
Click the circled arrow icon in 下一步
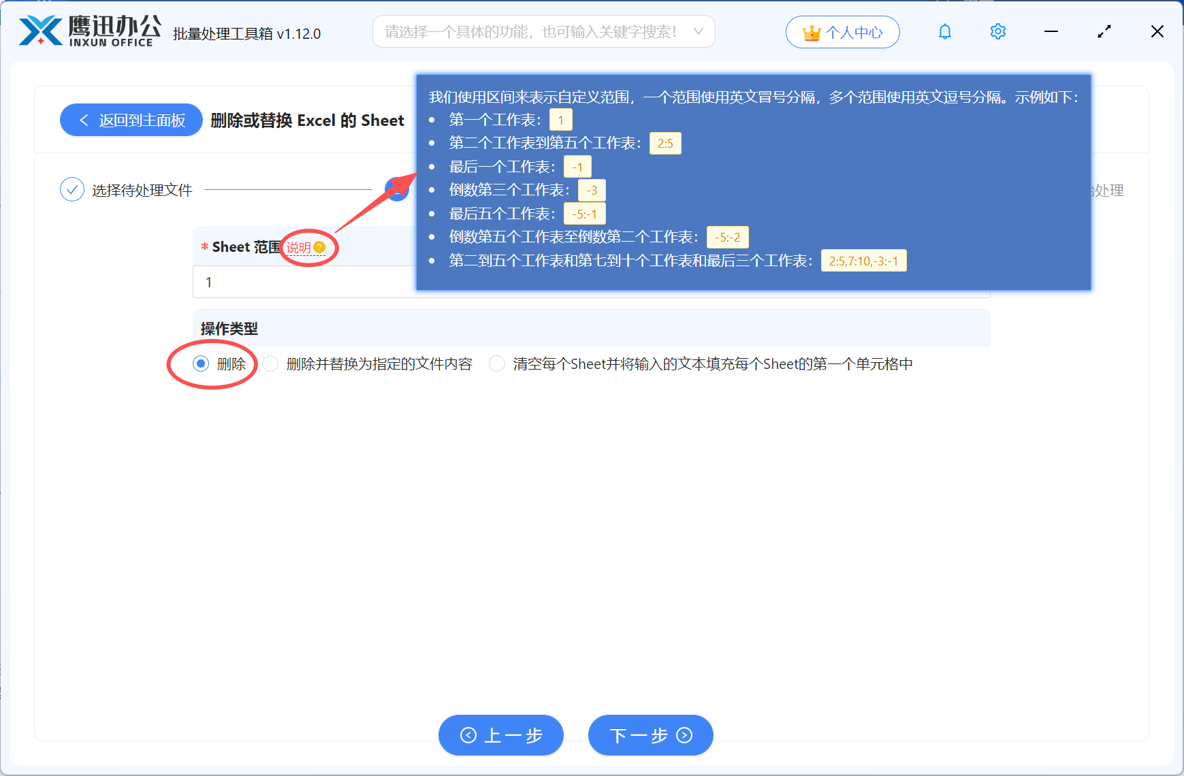[x=683, y=735]
